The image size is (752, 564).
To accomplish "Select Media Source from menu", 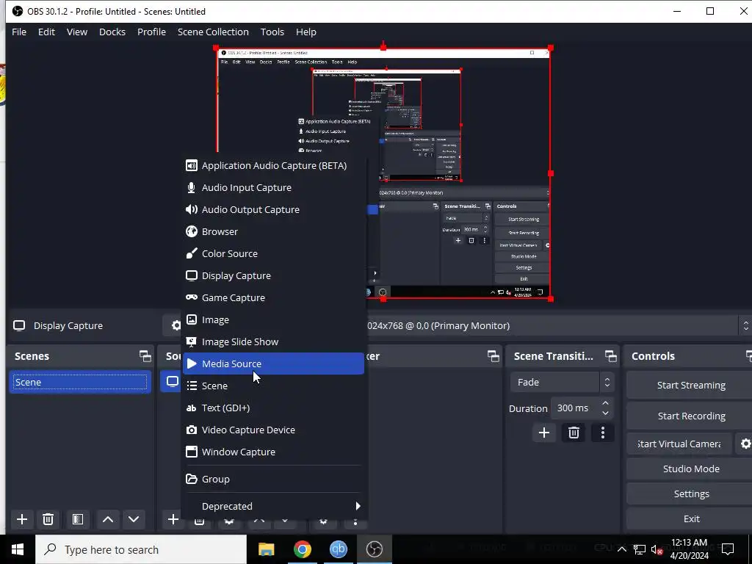I will pos(273,364).
